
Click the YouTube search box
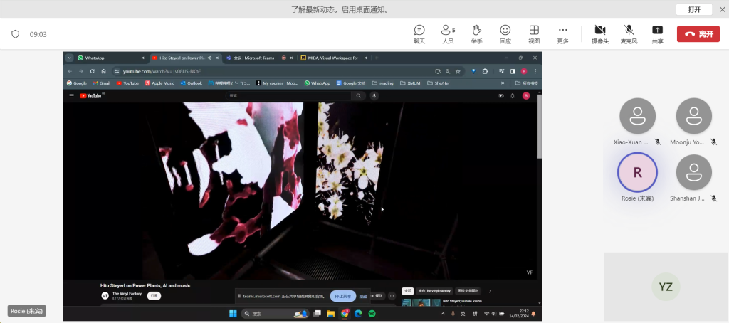pos(288,96)
